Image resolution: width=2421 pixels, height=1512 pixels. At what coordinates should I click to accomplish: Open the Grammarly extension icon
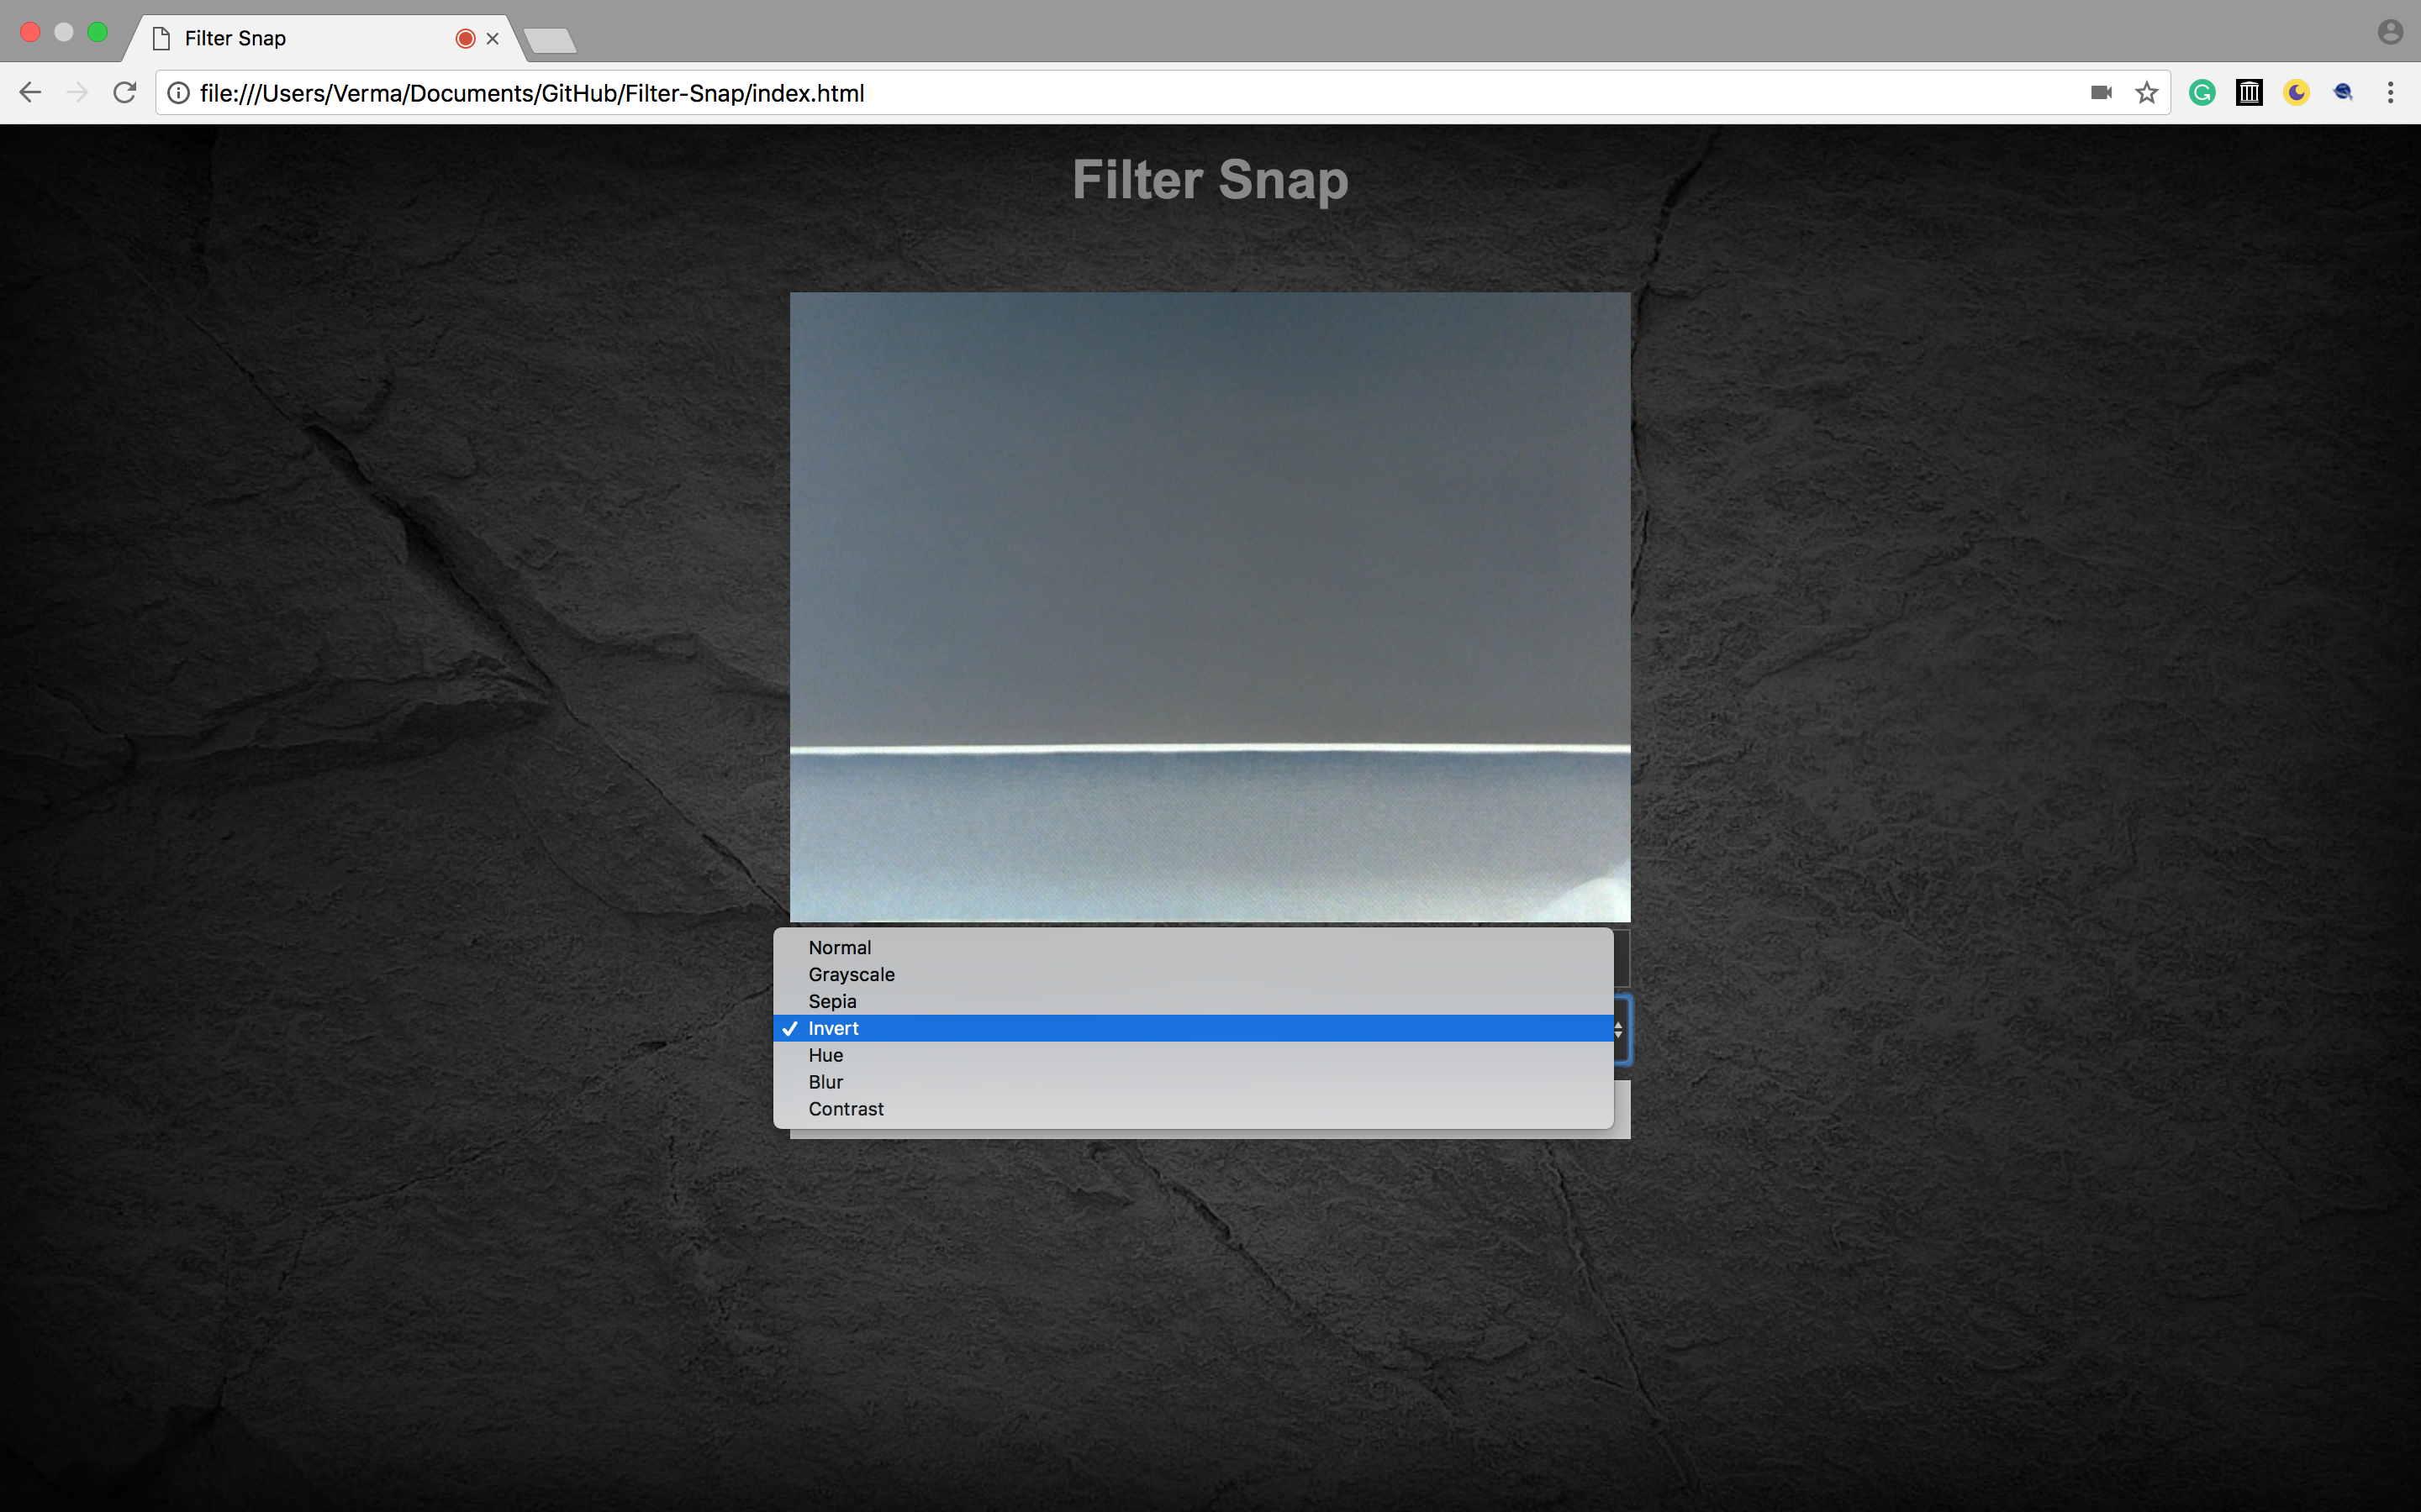click(x=2202, y=93)
